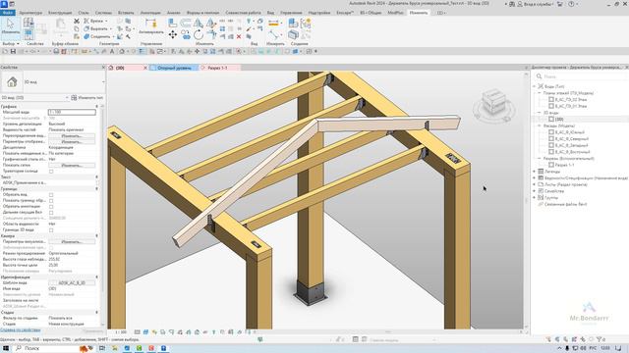Screen dimensions: 629x353
Task: Click the Offset tool icon
Action: [x=186, y=24]
